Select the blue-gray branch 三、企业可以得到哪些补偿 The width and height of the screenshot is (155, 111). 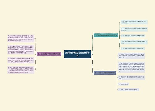click(105, 73)
